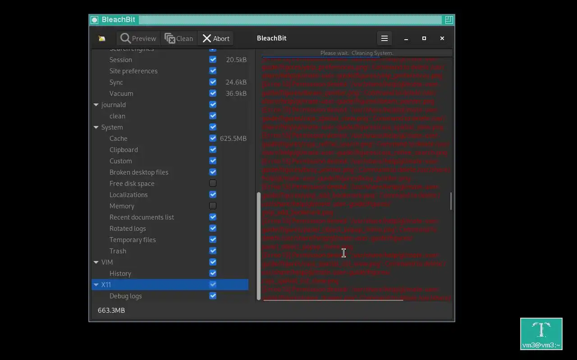Click the log pane horizontal scrollbar
Viewport: 577px width, 360px height.
tap(333, 300)
